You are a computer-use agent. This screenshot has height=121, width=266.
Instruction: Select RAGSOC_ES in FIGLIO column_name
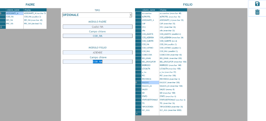[150, 86]
